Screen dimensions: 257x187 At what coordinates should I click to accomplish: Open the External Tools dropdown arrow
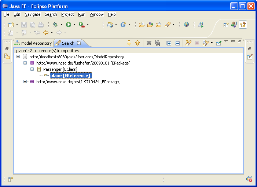pyautogui.click(x=88, y=25)
